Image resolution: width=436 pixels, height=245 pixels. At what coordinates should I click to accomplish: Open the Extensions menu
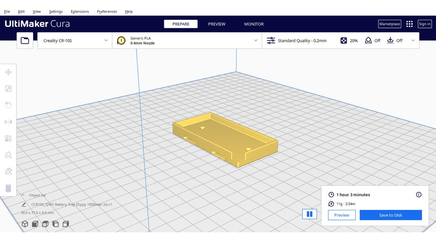click(x=80, y=11)
